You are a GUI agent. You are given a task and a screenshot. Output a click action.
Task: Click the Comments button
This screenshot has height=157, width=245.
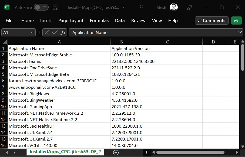pos(212,21)
